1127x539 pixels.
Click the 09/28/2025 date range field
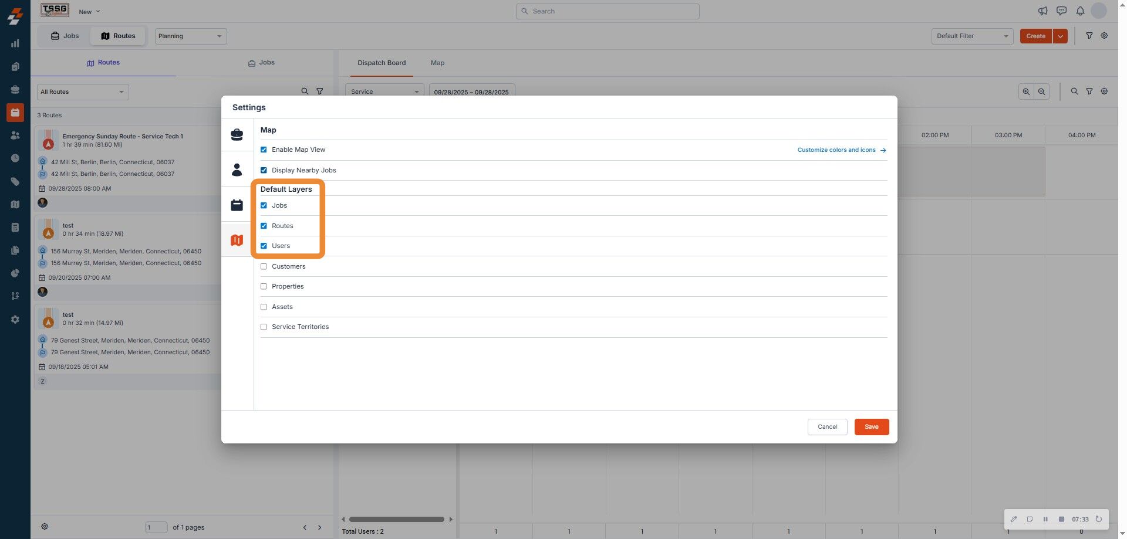472,91
